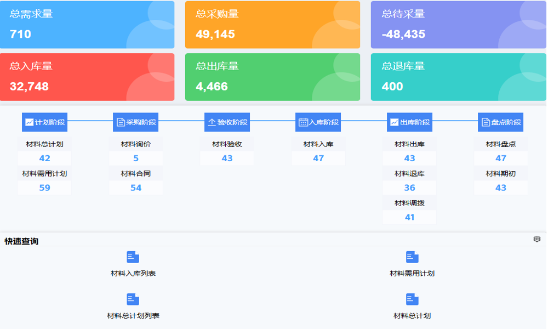Screen dimensions: 548x329
Task: Open the 材料需用计划 shortcut document icon
Action: point(412,257)
